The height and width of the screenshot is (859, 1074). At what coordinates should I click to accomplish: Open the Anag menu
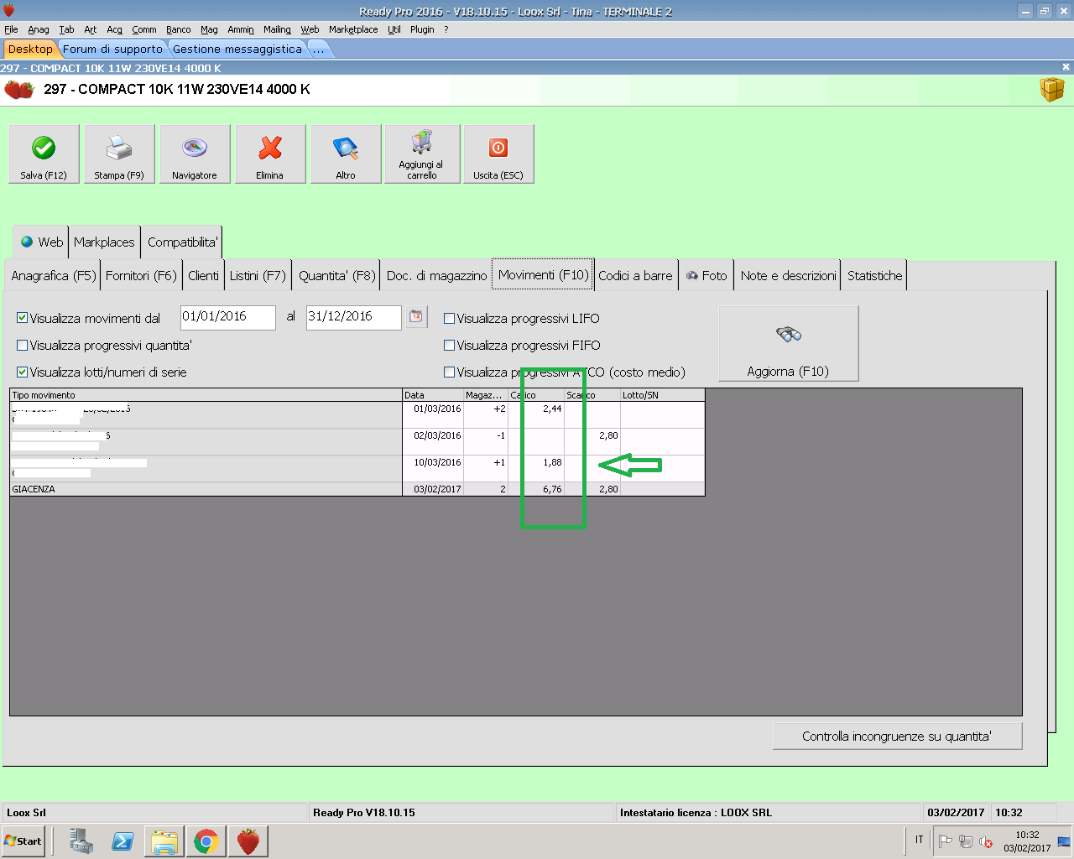tap(39, 29)
